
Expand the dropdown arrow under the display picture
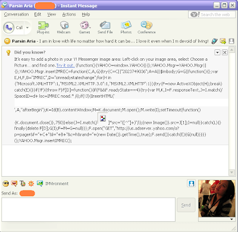click(231, 220)
